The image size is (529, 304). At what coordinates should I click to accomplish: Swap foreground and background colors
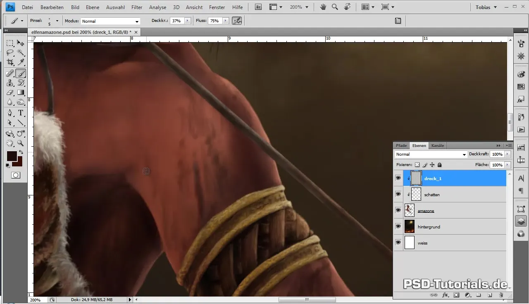[21, 152]
